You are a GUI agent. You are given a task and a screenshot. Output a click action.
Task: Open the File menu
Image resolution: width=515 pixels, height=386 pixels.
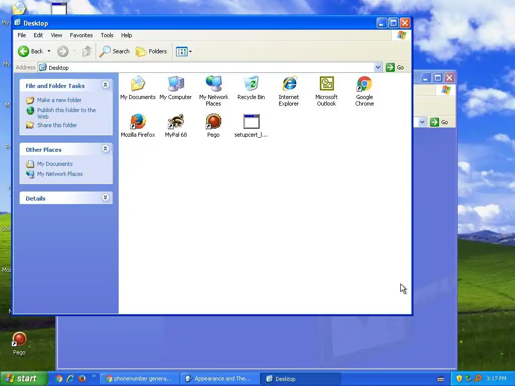pyautogui.click(x=22, y=35)
